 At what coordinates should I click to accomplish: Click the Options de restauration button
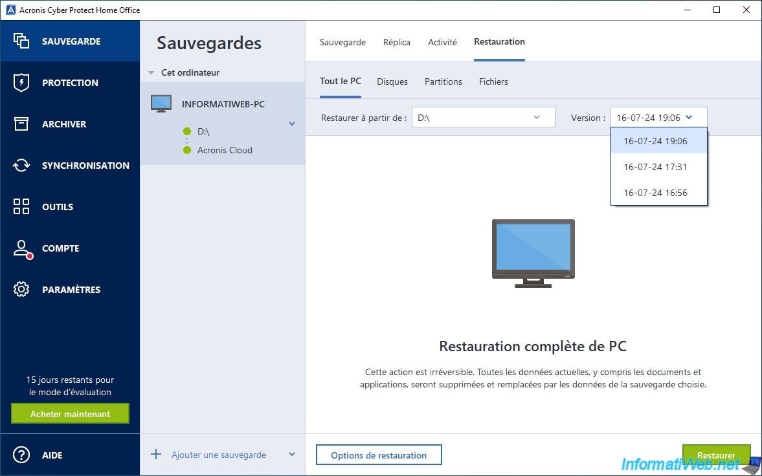click(x=379, y=455)
